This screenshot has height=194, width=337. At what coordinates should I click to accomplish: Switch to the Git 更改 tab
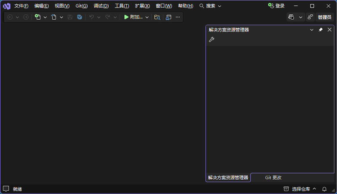coord(273,178)
